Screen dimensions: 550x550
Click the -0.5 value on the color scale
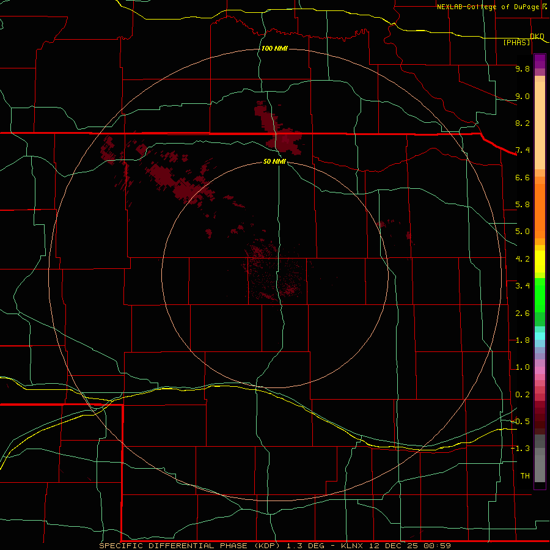coord(520,422)
